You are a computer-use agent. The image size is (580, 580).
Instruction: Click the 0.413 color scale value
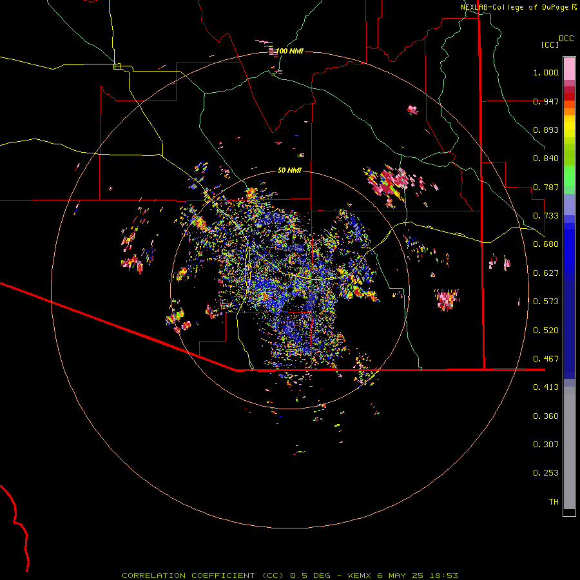tap(546, 387)
